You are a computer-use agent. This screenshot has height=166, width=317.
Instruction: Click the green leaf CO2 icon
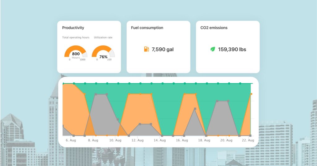[213, 49]
